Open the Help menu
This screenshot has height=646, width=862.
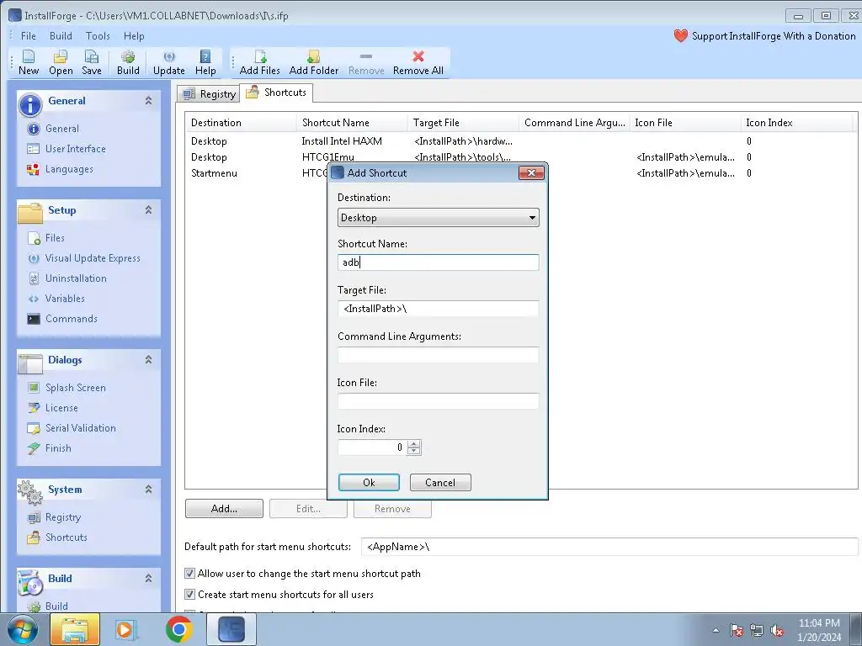point(134,35)
